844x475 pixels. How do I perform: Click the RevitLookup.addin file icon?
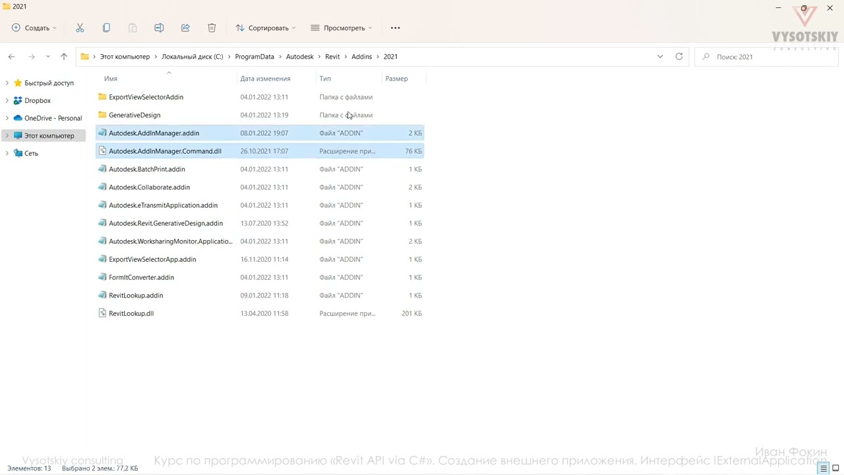coord(102,296)
